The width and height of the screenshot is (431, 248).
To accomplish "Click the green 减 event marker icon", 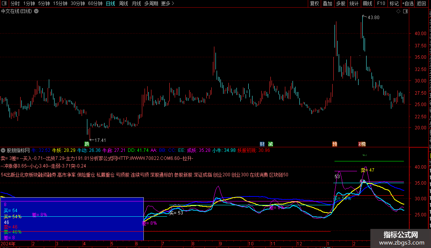I will 270,144.
